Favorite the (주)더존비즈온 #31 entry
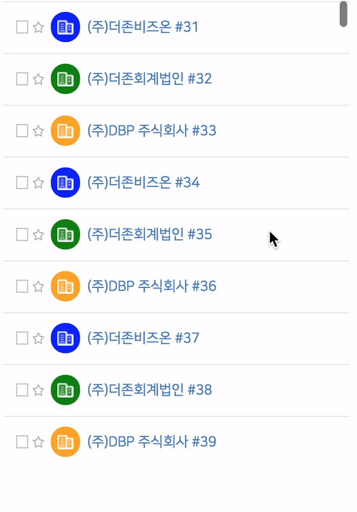Viewport: 357px width, 512px height. (39, 27)
